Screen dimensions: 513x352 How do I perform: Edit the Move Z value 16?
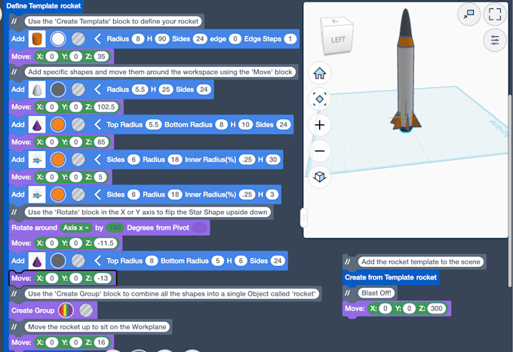[x=101, y=342]
